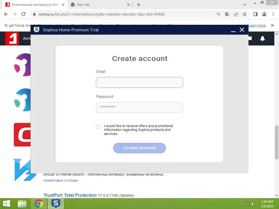Open the notifications bell on comss
This screenshot has width=279, height=209.
[262, 38]
